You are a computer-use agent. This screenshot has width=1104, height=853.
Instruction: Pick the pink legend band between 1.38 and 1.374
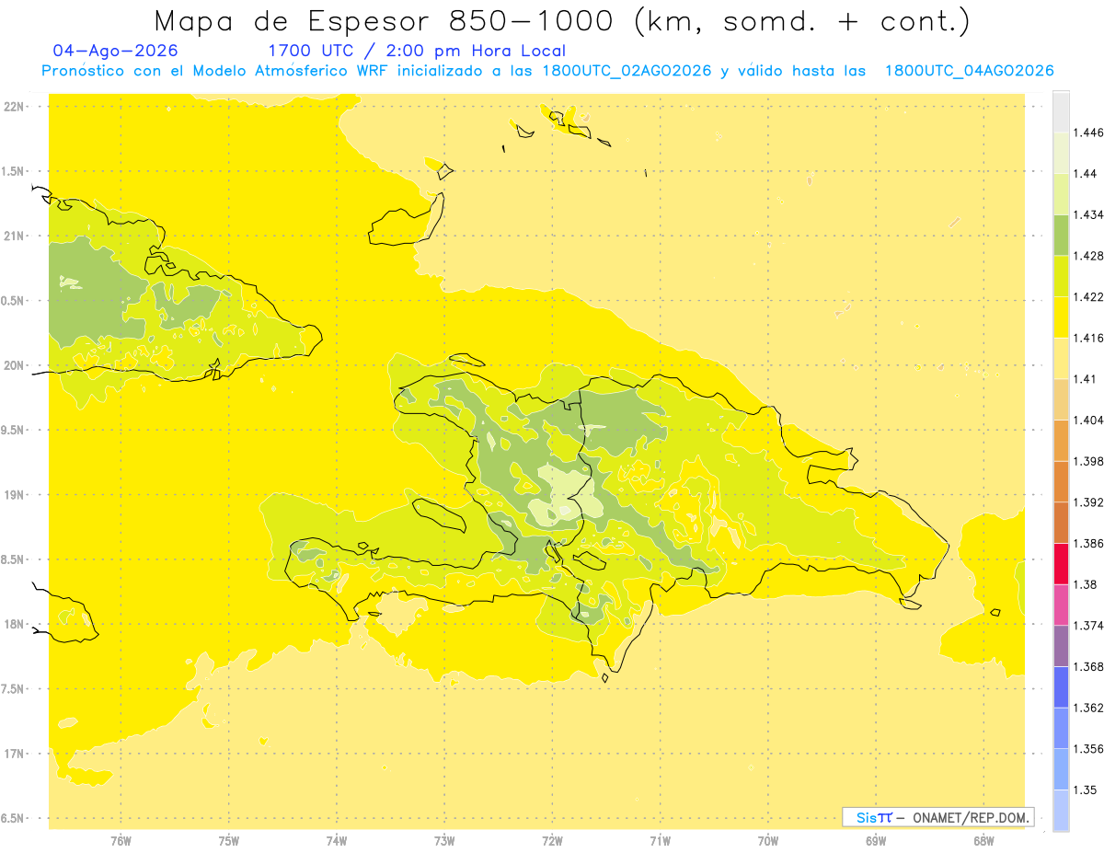pyautogui.click(x=1061, y=605)
